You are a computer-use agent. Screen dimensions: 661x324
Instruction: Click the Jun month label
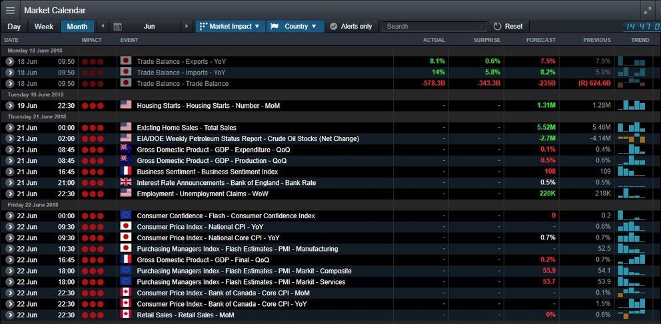(x=149, y=27)
